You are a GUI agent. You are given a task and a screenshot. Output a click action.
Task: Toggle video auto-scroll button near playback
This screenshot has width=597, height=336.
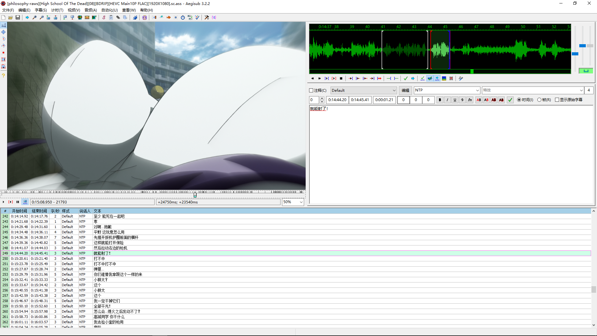25,202
